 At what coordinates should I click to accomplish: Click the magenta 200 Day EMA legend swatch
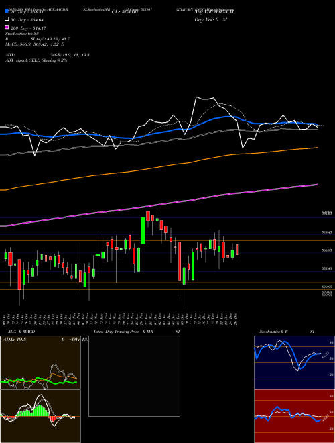[7, 28]
